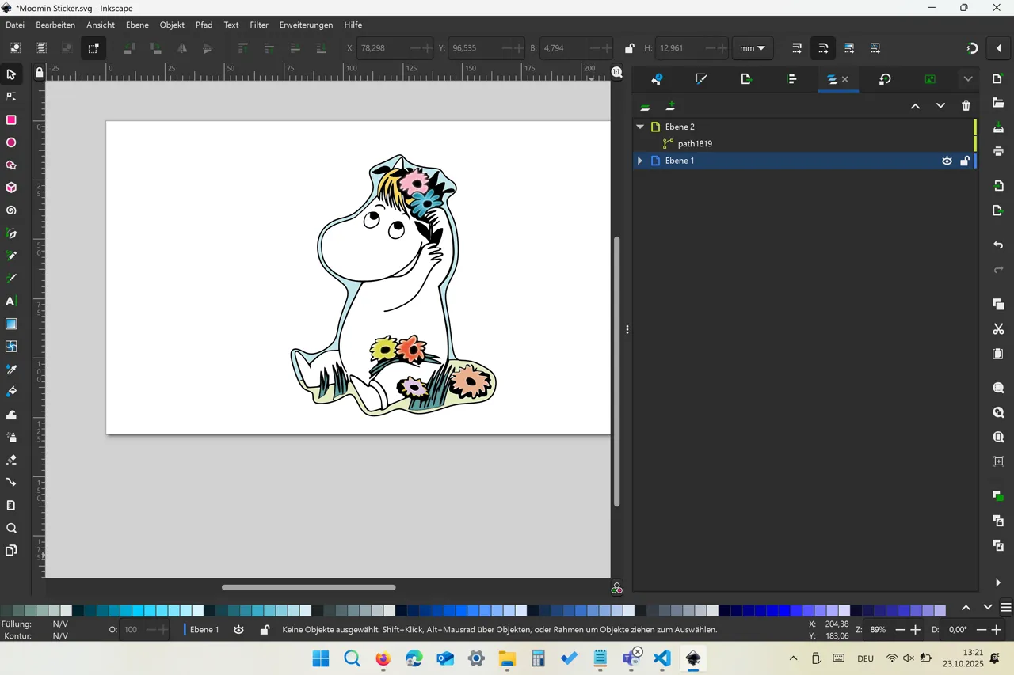Image resolution: width=1014 pixels, height=675 pixels.
Task: Open the Erweiterungen menu
Action: (x=306, y=25)
